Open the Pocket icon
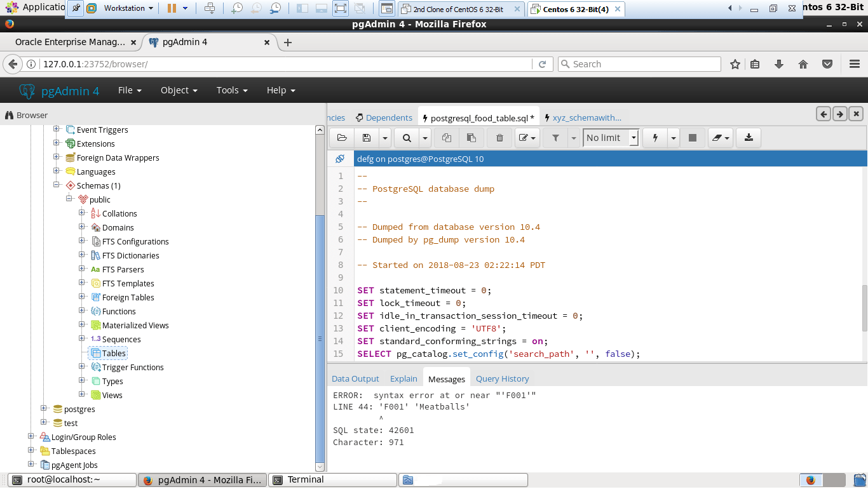 coord(827,64)
